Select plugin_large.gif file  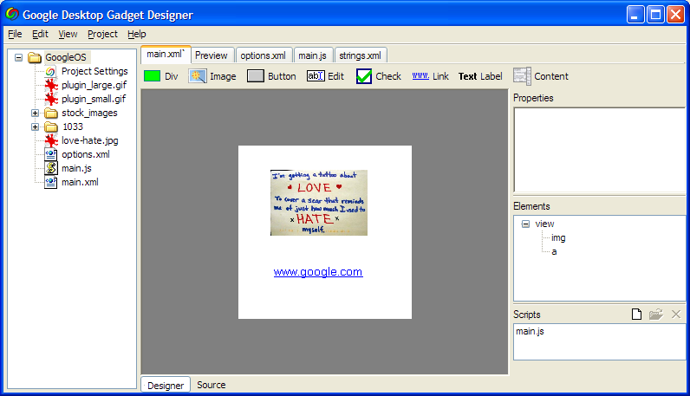(x=94, y=85)
